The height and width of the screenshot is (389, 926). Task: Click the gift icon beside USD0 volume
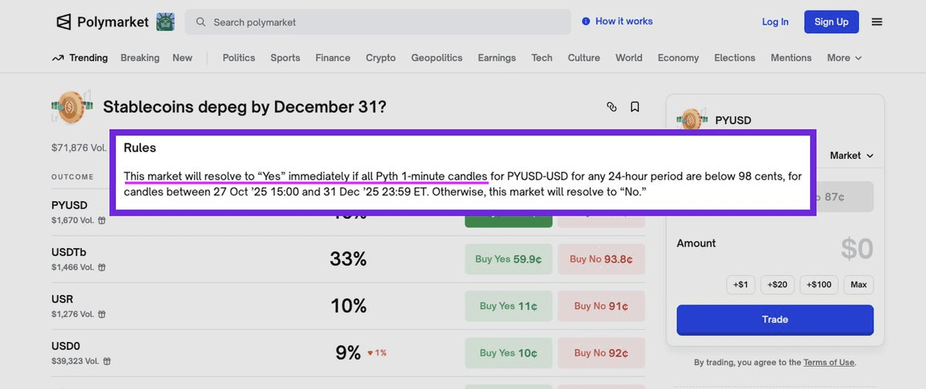(107, 361)
